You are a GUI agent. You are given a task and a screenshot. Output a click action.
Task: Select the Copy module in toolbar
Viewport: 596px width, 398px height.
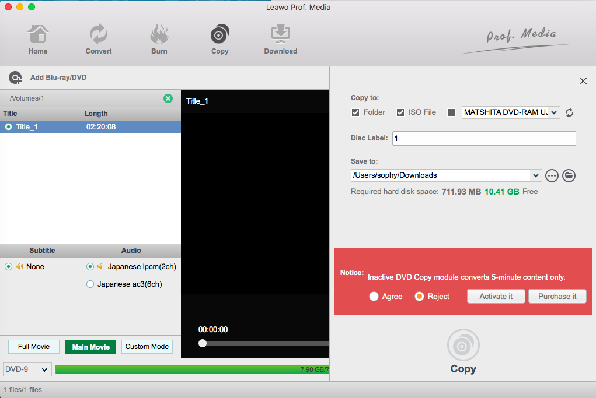coord(219,40)
